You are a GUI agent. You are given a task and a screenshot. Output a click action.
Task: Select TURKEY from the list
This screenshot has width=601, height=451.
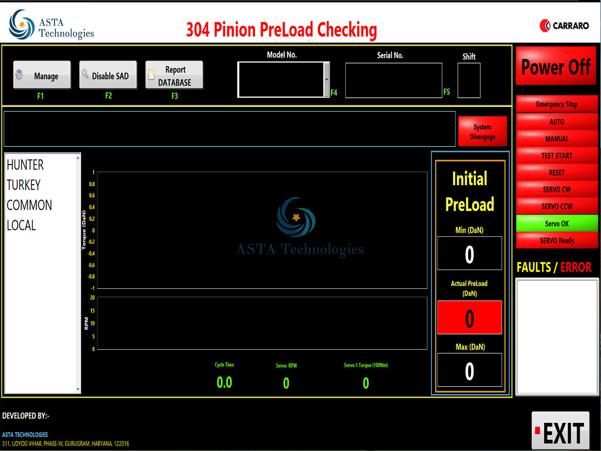pos(23,185)
